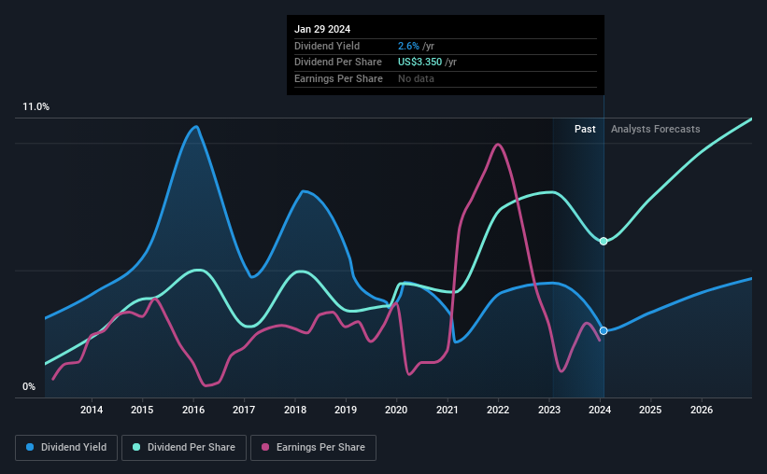The image size is (767, 474).
Task: Click the pink Earnings Per Share legend dot
Action: (x=265, y=447)
